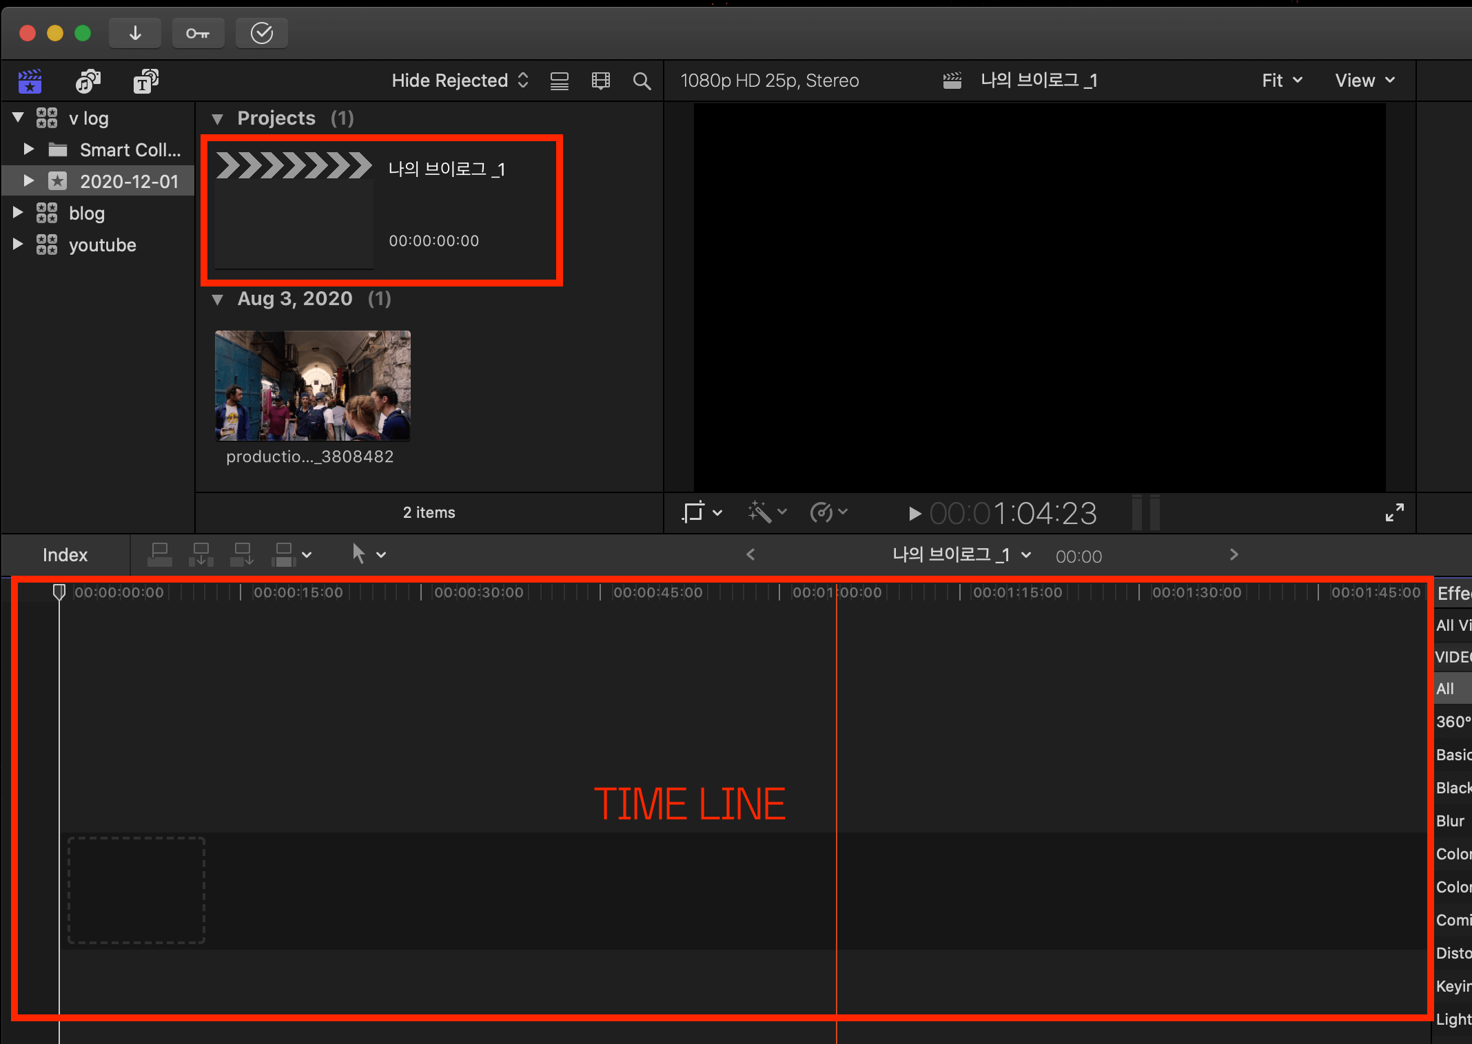This screenshot has height=1044, width=1472.
Task: Open the Keyword Editor key icon
Action: [x=198, y=33]
